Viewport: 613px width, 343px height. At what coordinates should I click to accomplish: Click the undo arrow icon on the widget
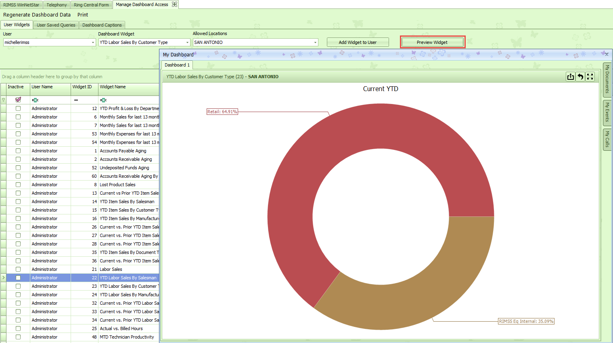580,77
